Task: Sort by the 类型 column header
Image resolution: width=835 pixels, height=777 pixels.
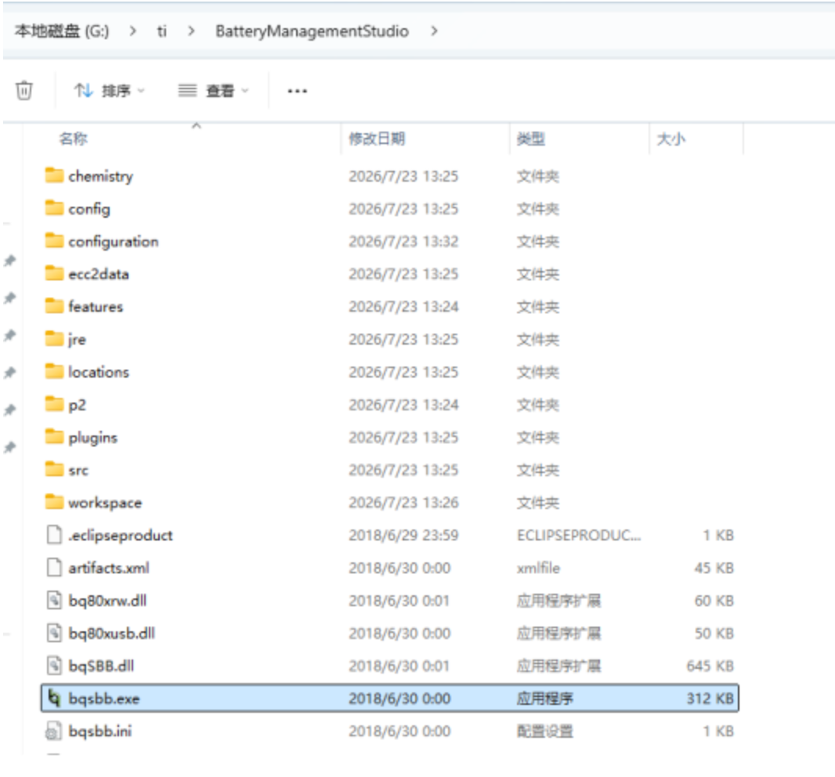Action: pyautogui.click(x=531, y=139)
